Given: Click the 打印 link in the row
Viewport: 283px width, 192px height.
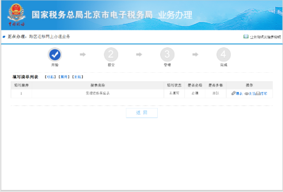Looking at the screenshot, I should coord(264,93).
